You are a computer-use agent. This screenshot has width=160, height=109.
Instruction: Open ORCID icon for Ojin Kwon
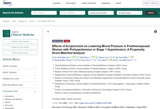(x=94, y=57)
